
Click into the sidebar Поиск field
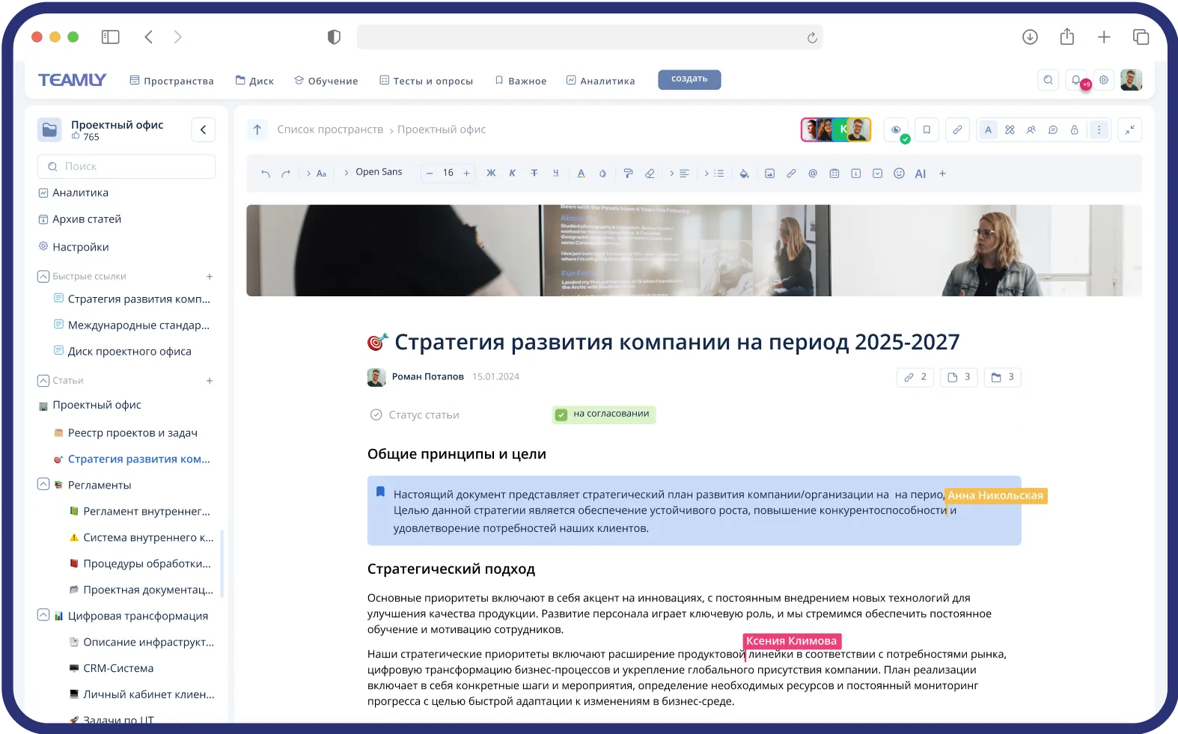pos(126,167)
